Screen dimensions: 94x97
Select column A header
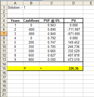[15, 3]
